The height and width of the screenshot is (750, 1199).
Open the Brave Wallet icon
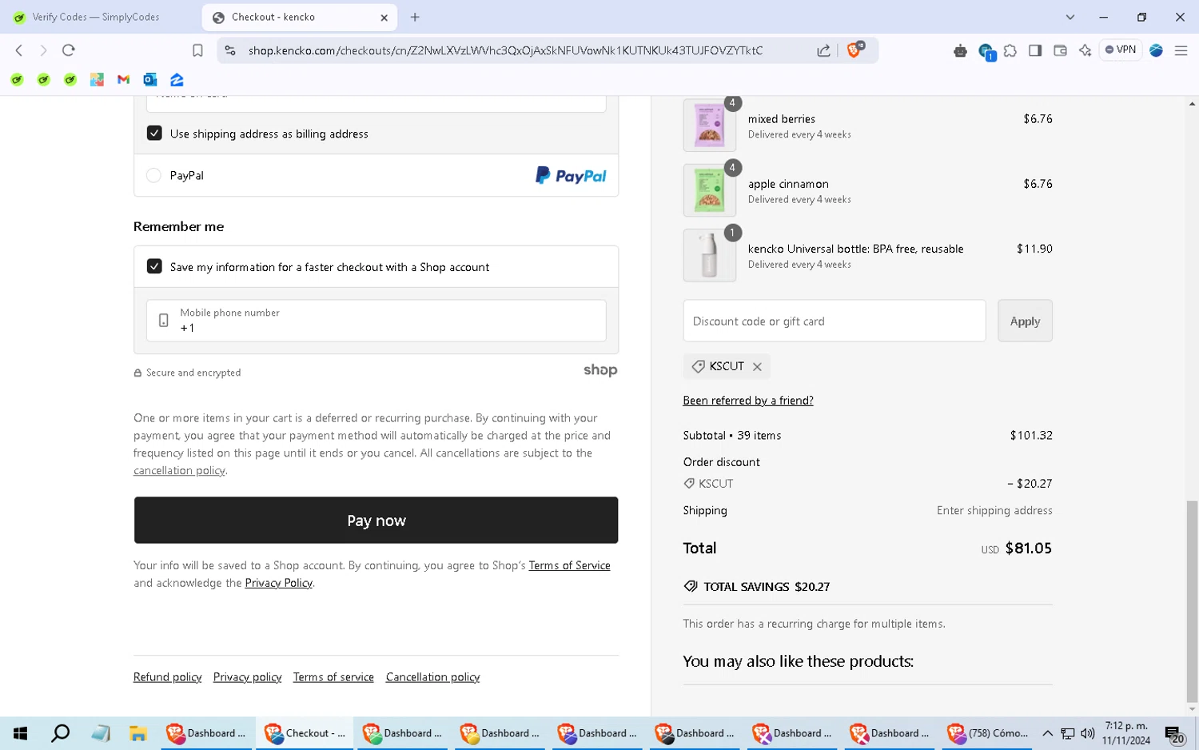pyautogui.click(x=1060, y=50)
